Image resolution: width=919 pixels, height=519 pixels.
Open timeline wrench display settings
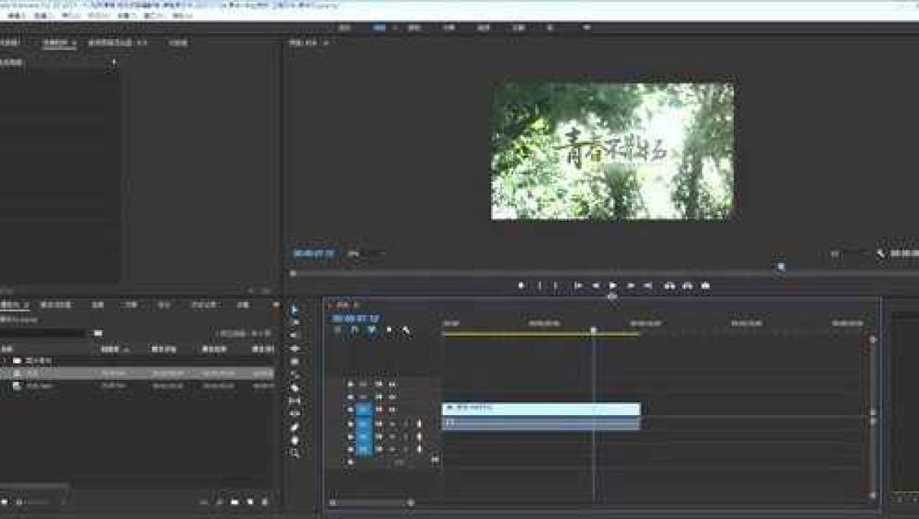pos(407,330)
